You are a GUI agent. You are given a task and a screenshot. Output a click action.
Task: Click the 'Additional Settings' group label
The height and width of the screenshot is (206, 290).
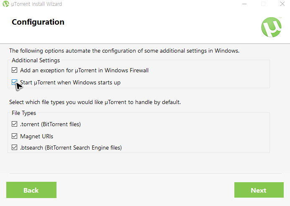tap(36, 61)
